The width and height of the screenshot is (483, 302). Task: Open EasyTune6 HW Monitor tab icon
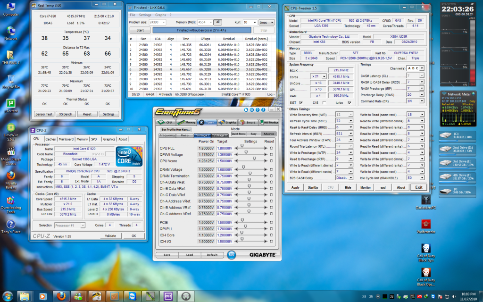click(x=268, y=122)
